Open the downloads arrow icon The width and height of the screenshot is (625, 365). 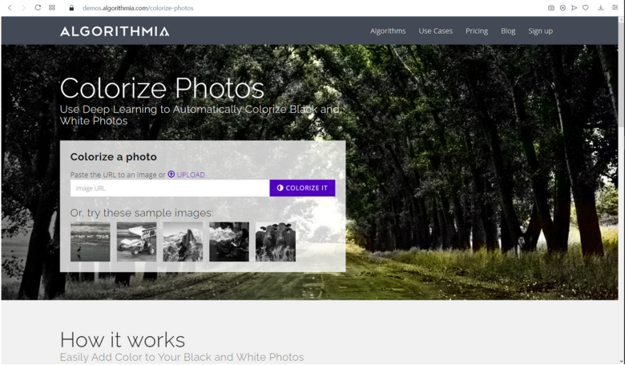[600, 7]
